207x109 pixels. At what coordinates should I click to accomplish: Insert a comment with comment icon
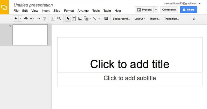[x=106, y=19]
